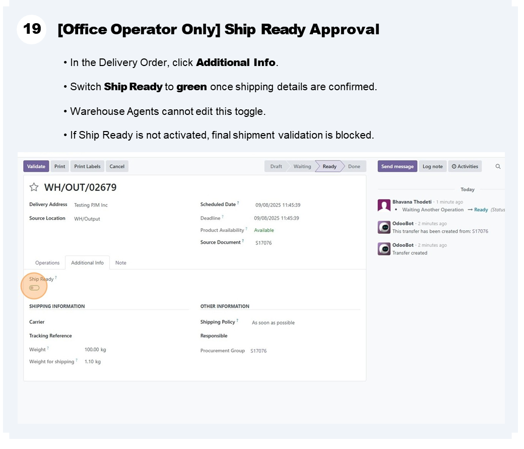Open the Note tab

click(121, 263)
